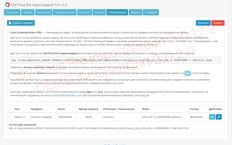Select the Клиенты tab
Screen dimensions: 232x145
(x=84, y=12)
